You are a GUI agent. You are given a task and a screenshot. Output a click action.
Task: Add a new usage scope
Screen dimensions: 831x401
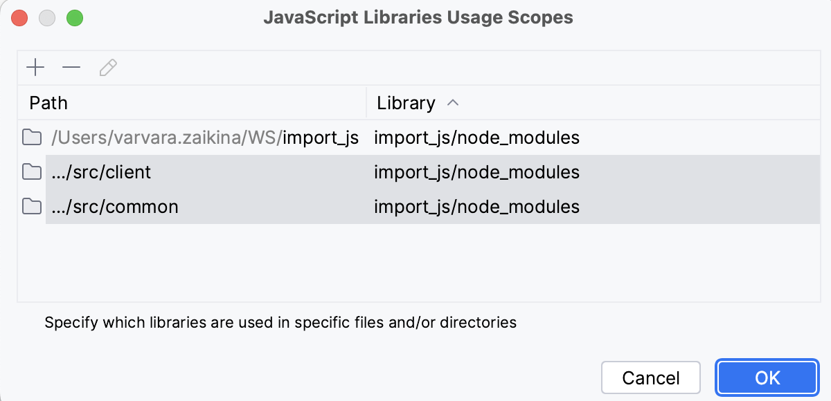pos(35,67)
